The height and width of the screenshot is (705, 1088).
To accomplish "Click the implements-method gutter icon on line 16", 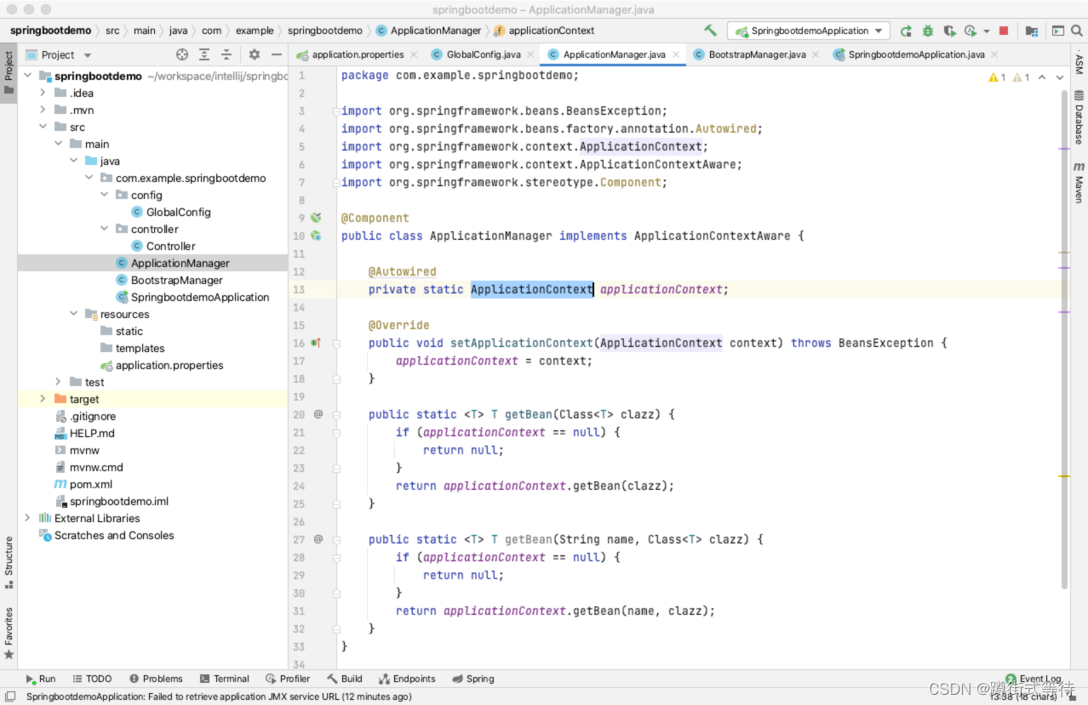I will (x=316, y=343).
